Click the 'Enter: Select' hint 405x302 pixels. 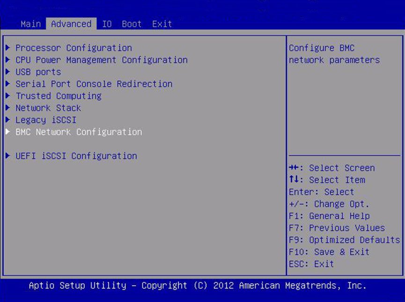click(321, 192)
